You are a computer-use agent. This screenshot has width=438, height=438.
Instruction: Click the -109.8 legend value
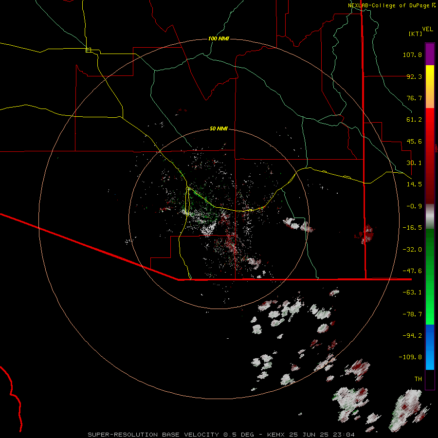click(x=410, y=357)
